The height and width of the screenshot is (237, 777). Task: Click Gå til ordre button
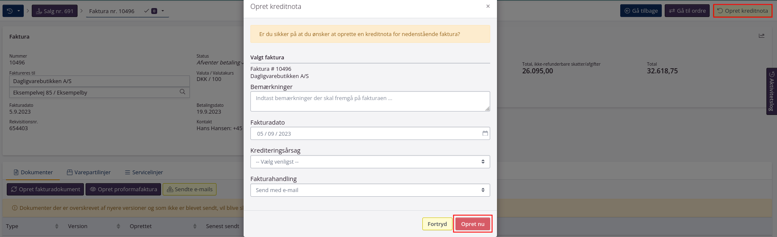pyautogui.click(x=687, y=11)
